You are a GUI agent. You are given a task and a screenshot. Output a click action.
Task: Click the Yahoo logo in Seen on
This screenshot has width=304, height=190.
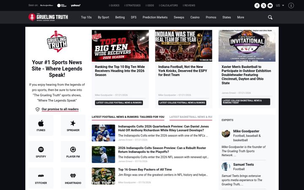76,5
